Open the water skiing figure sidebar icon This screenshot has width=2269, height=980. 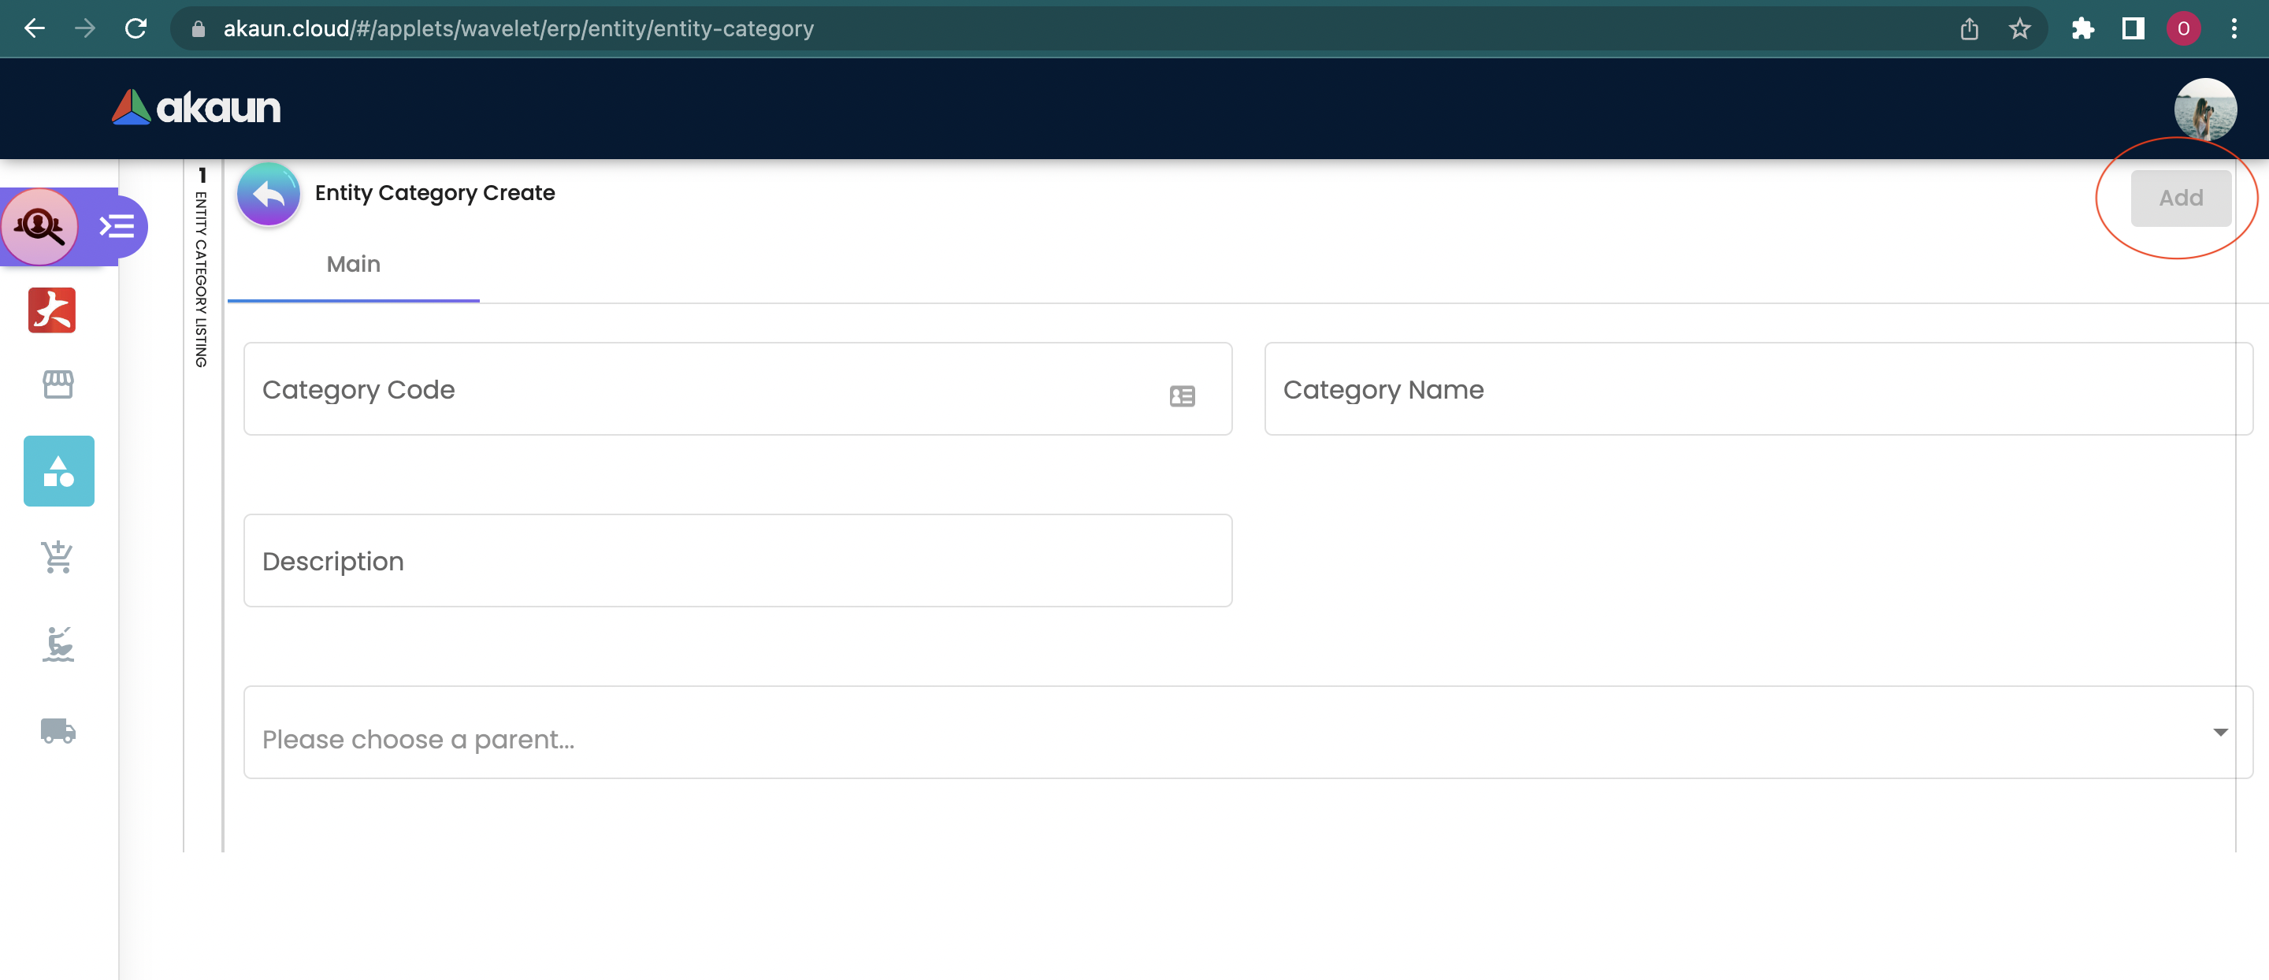coord(58,644)
